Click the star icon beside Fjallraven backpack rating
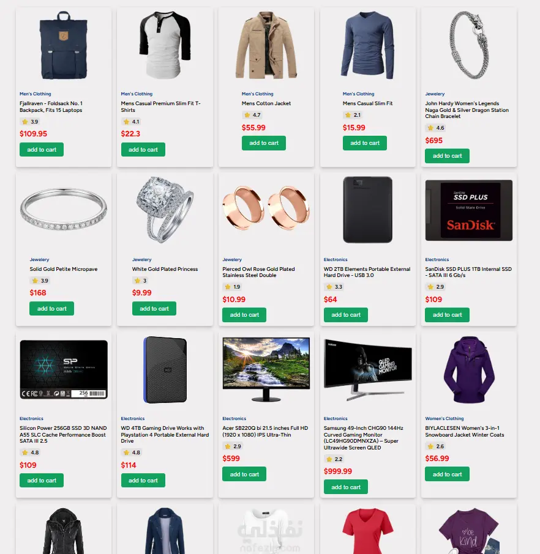540x554 pixels. tap(24, 122)
